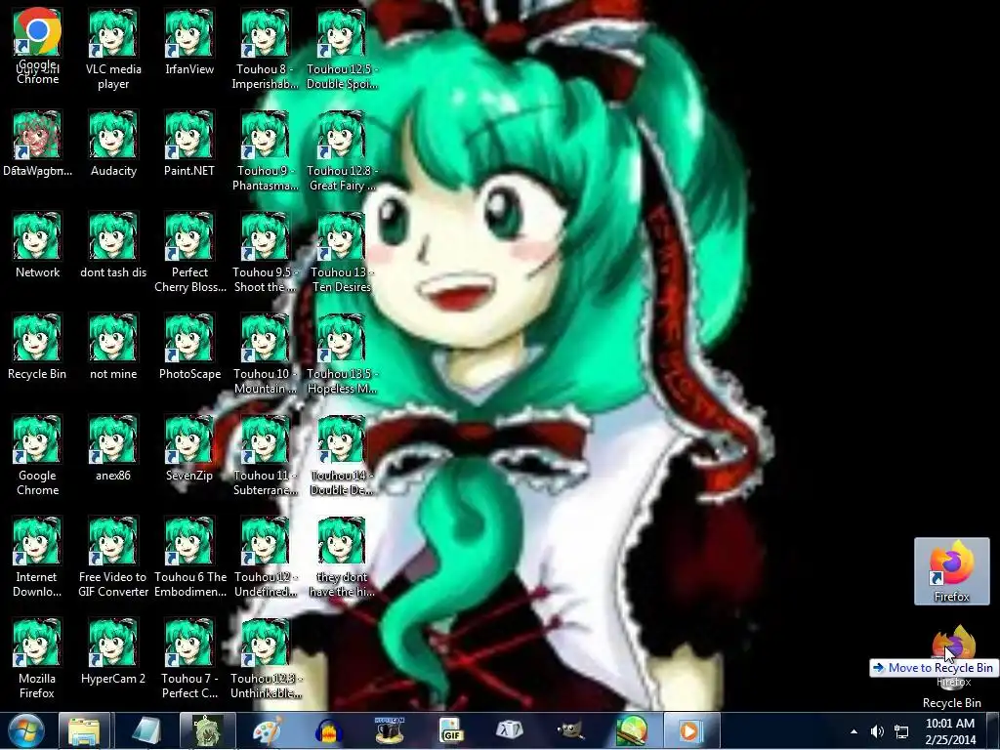Screen dimensions: 1000x750
Task: Open the Audacity headphones taskbar icon
Action: tap(328, 730)
